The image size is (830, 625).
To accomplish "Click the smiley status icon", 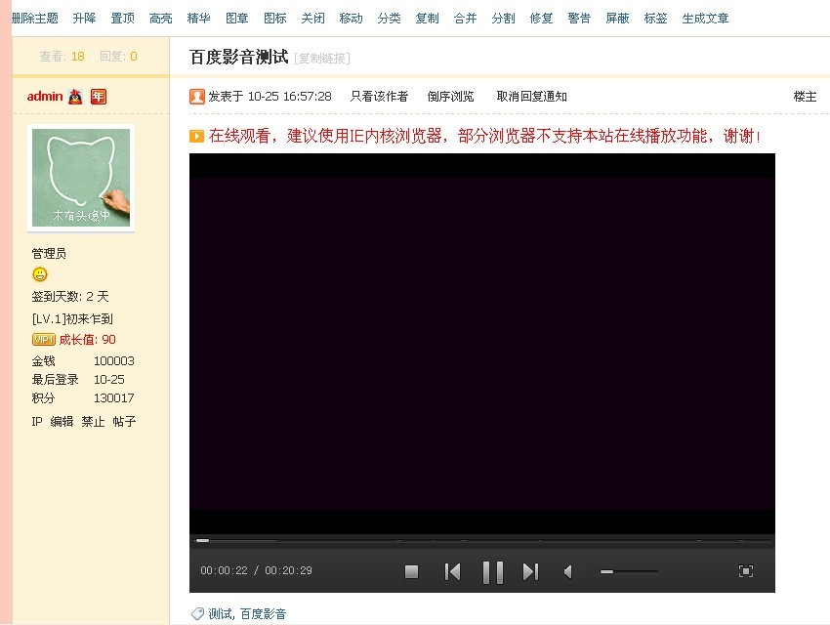I will (40, 274).
